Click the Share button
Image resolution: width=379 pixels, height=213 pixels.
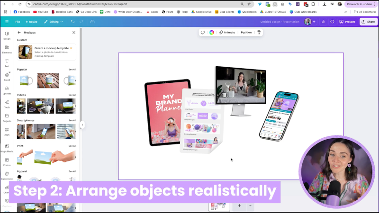369,22
